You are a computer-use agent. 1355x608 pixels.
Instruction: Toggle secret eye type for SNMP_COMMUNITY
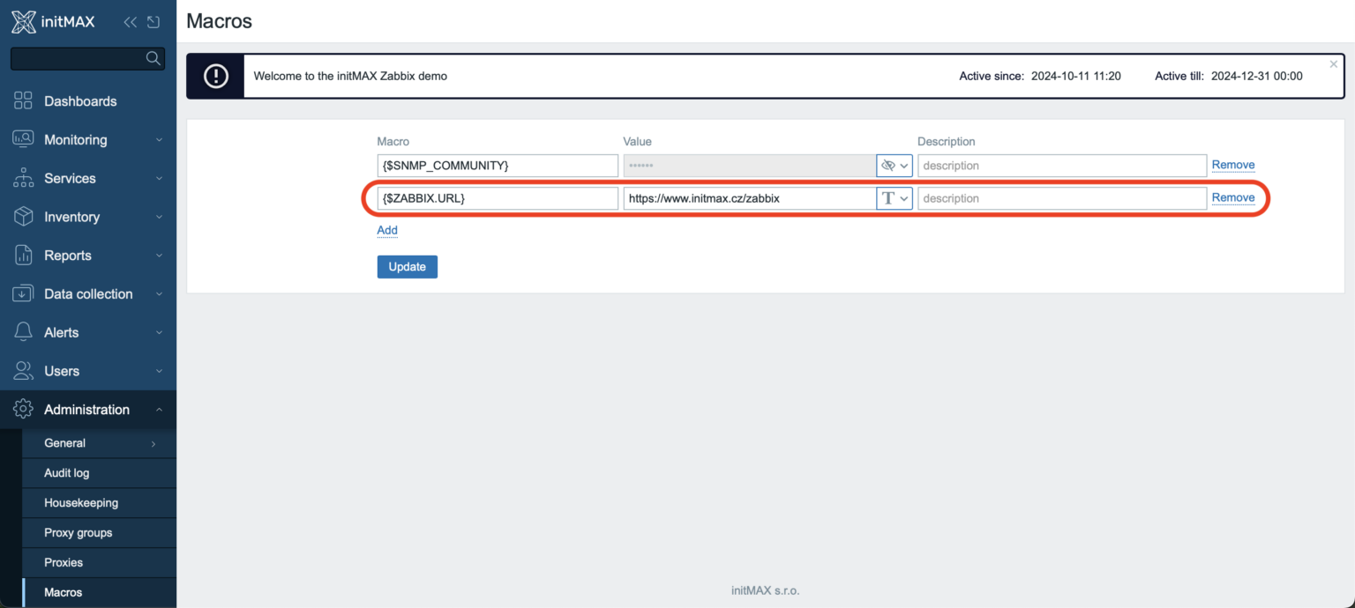[x=894, y=166]
